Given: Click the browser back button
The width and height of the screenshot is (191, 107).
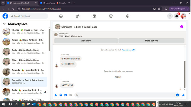Looking at the screenshot, I should (3, 9).
